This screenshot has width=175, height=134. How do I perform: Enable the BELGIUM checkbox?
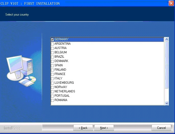coord(52,53)
